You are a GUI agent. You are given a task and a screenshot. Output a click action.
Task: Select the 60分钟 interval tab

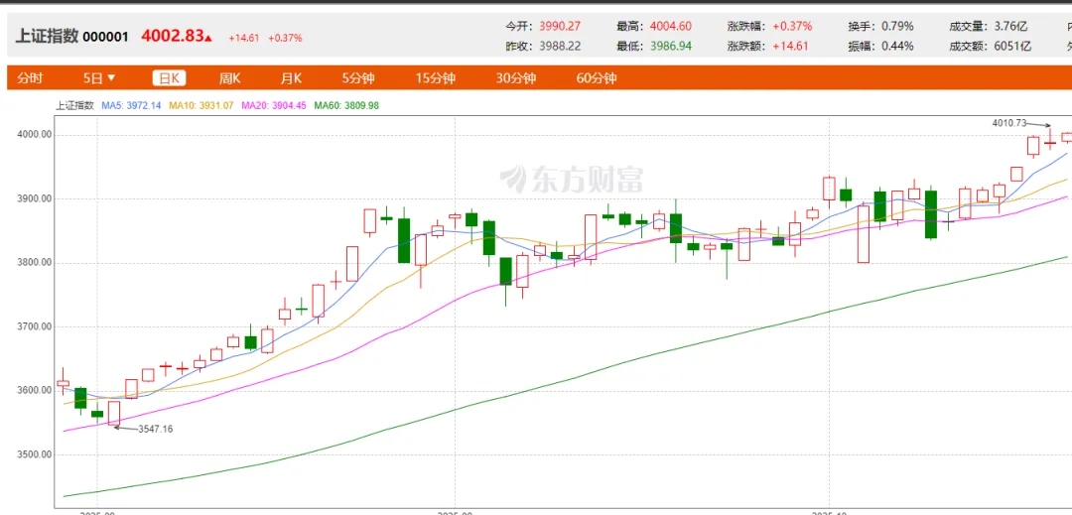point(597,78)
